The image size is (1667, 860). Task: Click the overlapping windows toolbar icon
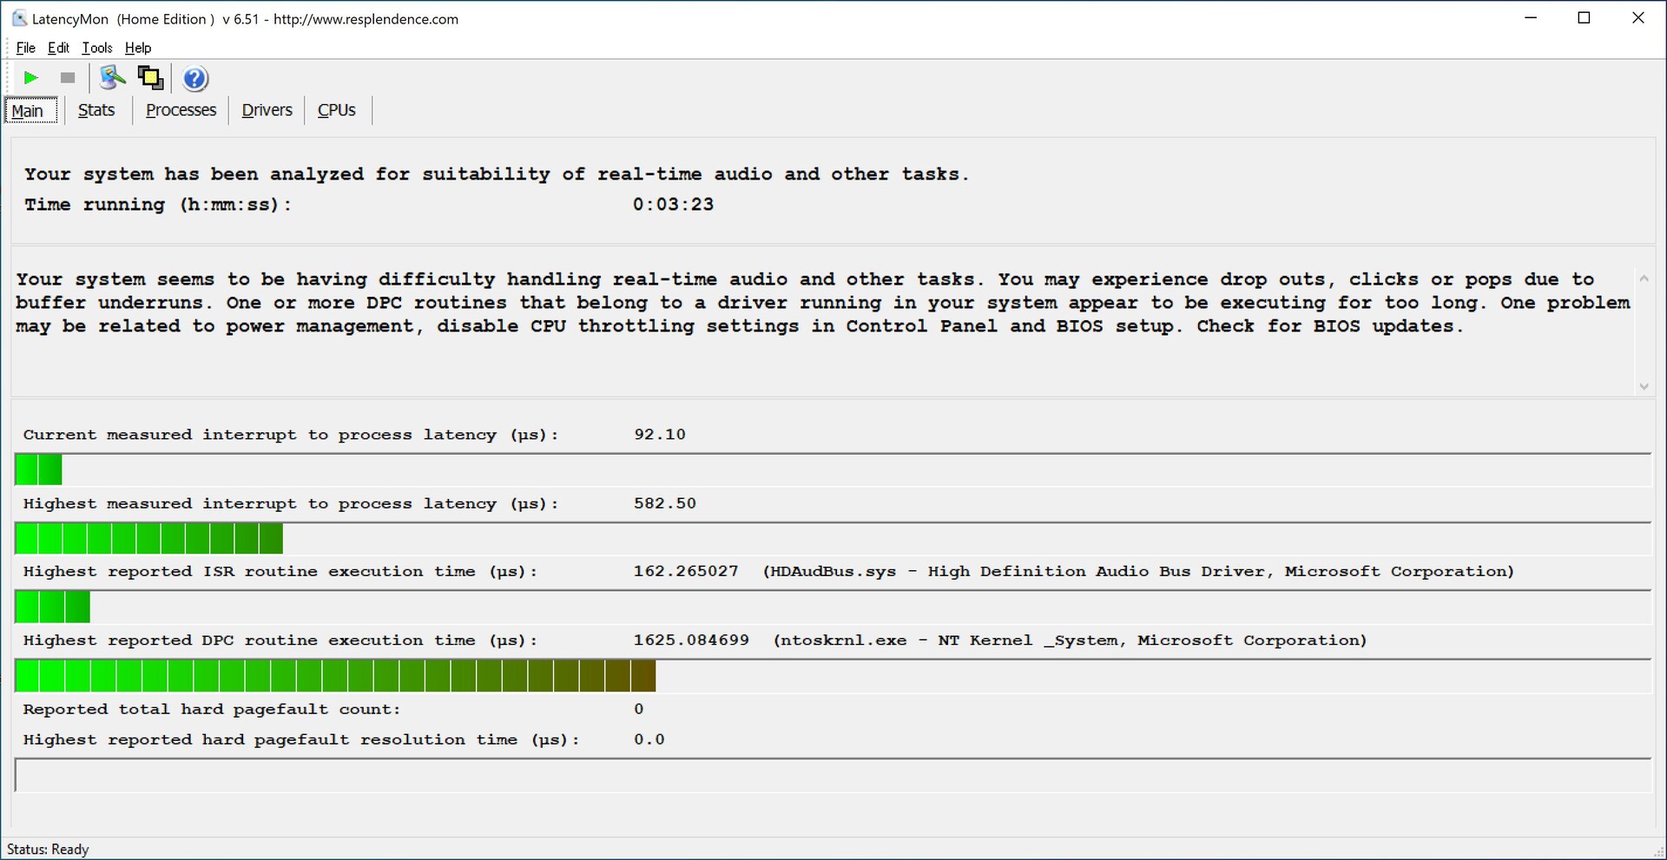click(150, 78)
